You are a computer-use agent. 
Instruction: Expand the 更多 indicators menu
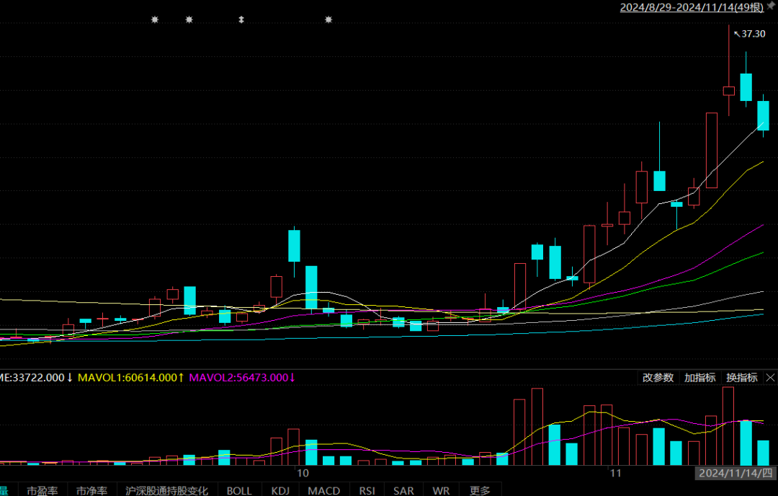480,490
